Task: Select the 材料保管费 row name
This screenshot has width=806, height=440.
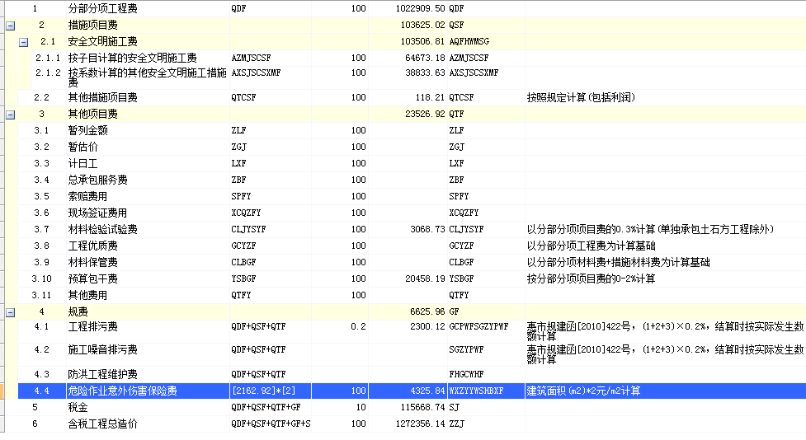Action: [93, 262]
